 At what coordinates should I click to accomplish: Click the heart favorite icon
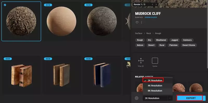click(x=137, y=22)
